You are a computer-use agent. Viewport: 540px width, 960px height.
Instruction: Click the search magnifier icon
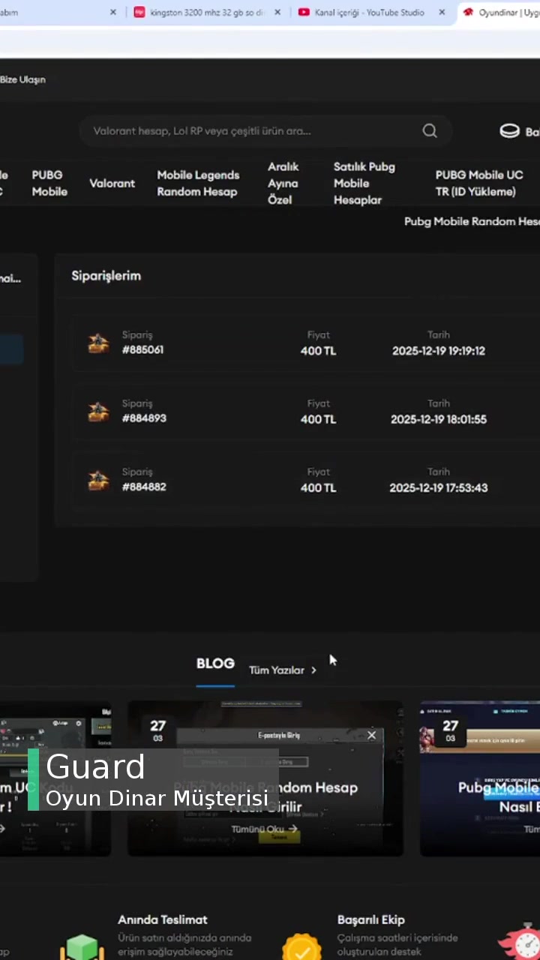click(x=430, y=130)
